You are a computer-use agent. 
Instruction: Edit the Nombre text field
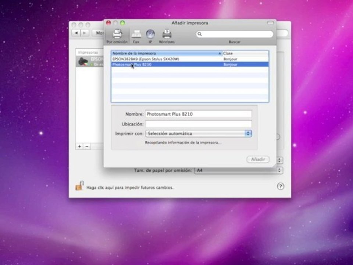198,114
